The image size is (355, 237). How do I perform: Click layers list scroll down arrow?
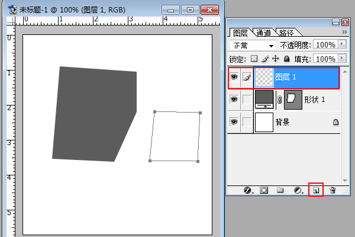click(345, 181)
